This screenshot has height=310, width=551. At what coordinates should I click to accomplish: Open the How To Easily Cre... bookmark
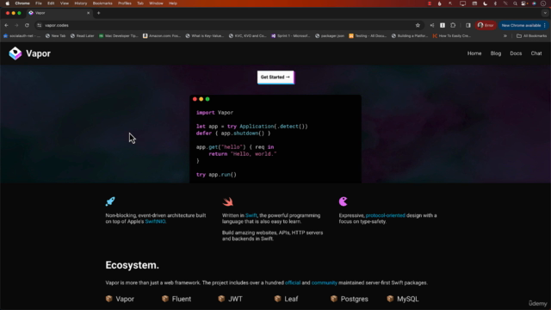tap(451, 36)
